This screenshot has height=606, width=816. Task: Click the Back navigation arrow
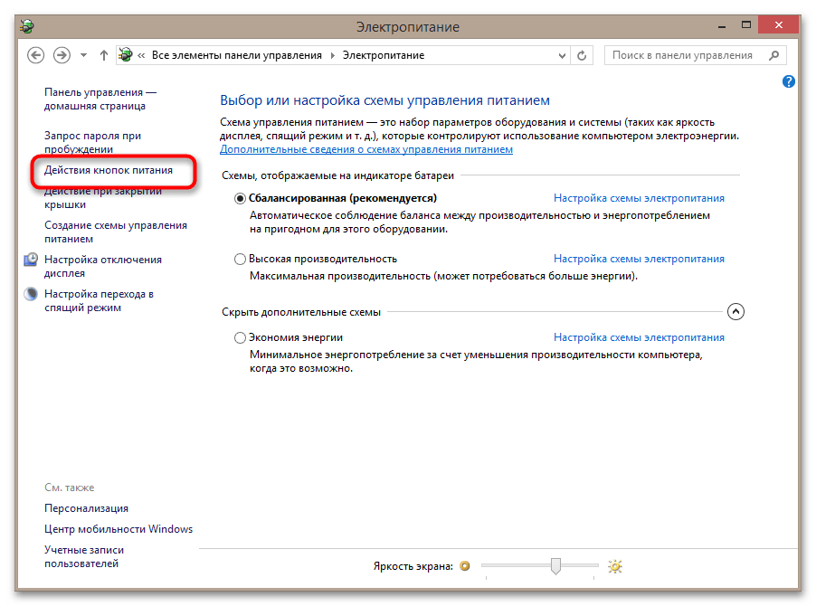tap(35, 55)
